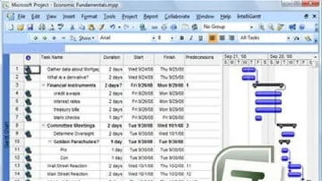322x181 pixels.
Task: Collapse the Golden Parachutes summary task
Action: click(50, 142)
